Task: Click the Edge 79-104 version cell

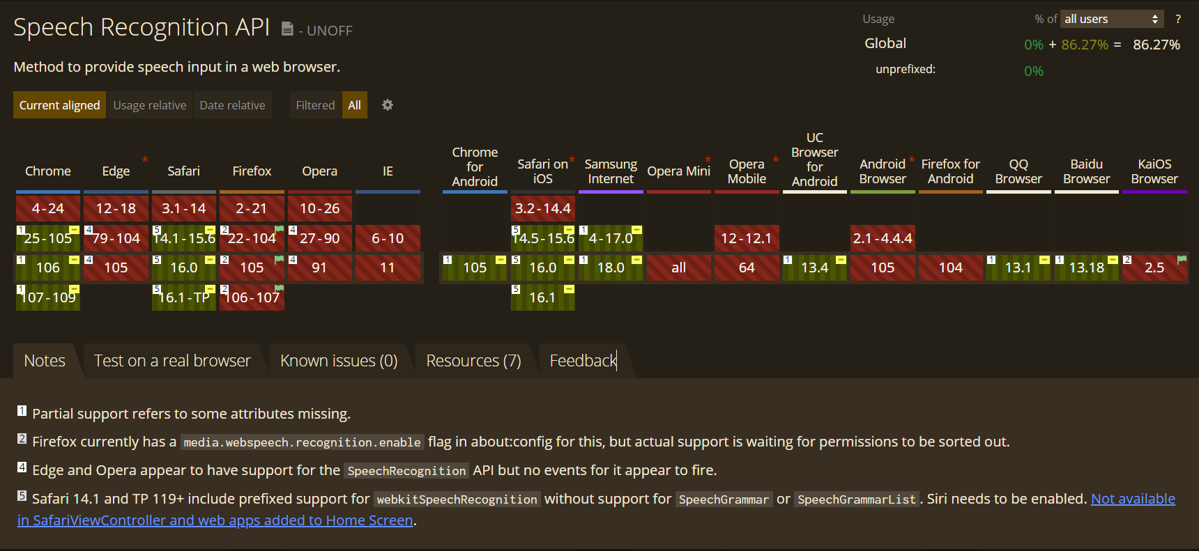Action: pyautogui.click(x=116, y=238)
